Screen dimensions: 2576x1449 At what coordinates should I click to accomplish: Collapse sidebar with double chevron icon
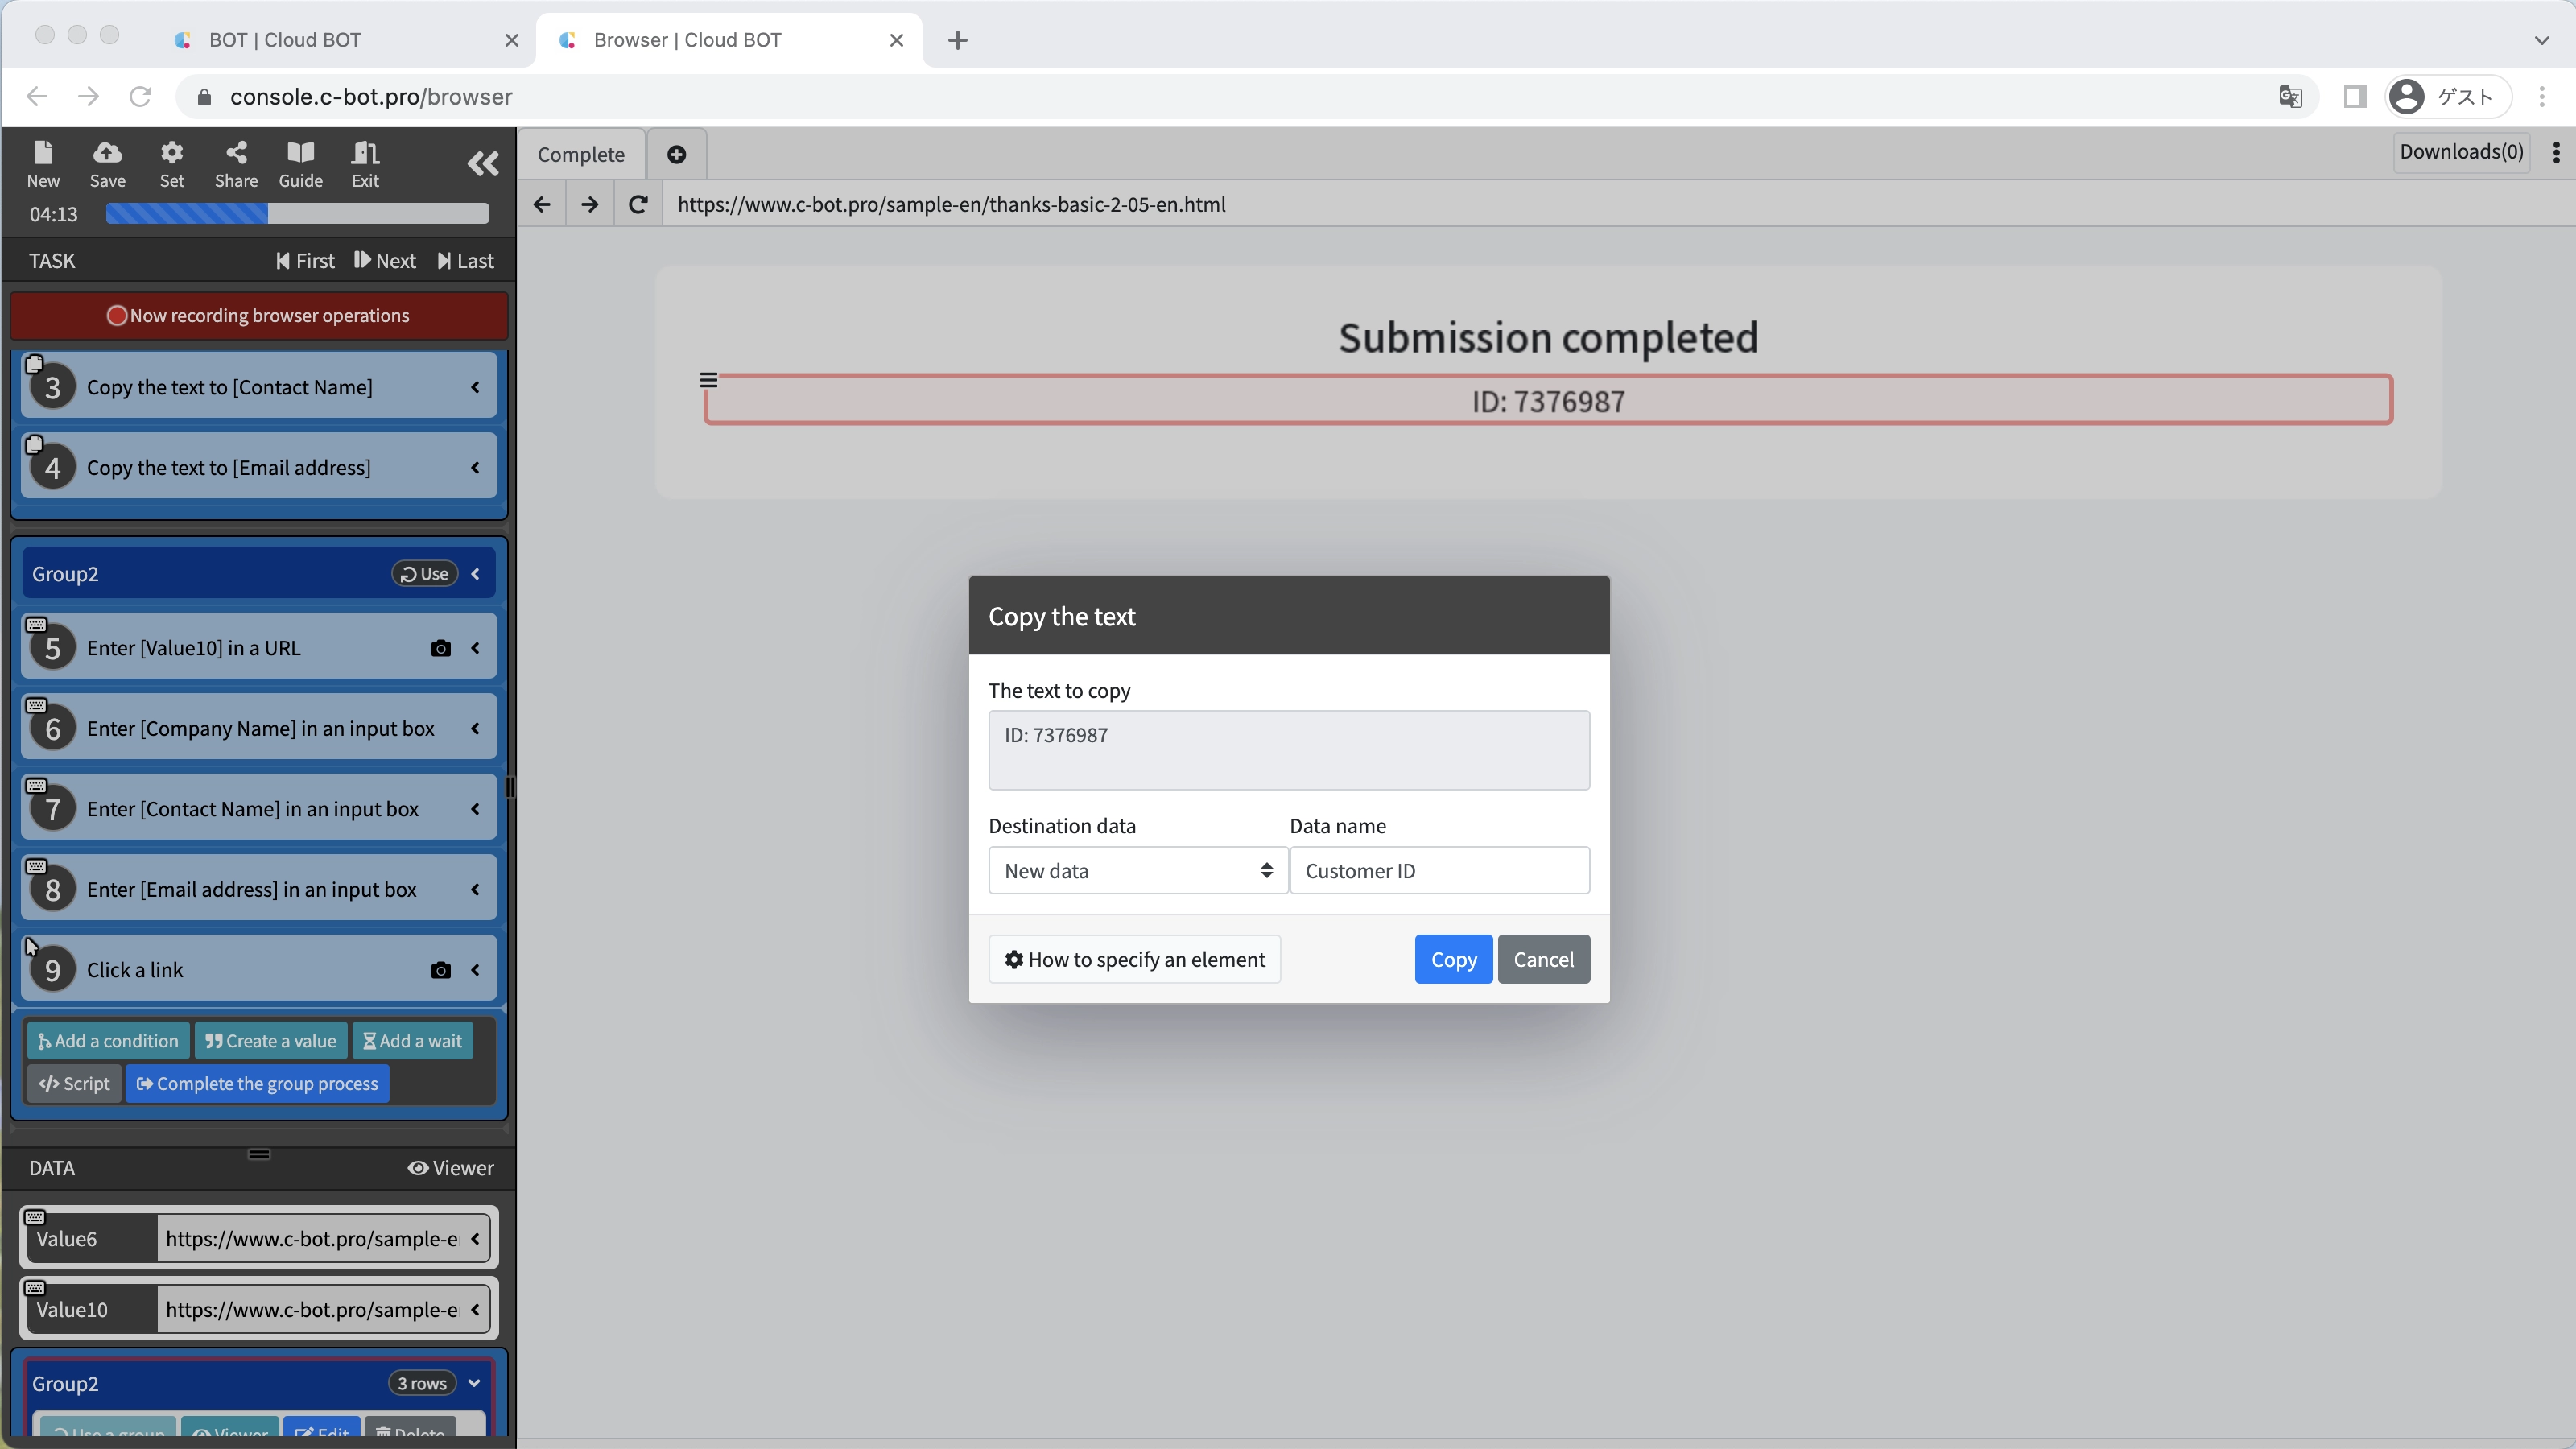(x=482, y=163)
